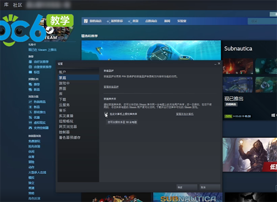Open the Subnautica featured banner image
277x202 pixels.
[x=151, y=50]
